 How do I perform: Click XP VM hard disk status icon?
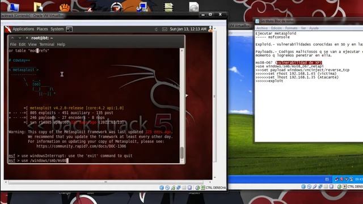(x=303, y=186)
